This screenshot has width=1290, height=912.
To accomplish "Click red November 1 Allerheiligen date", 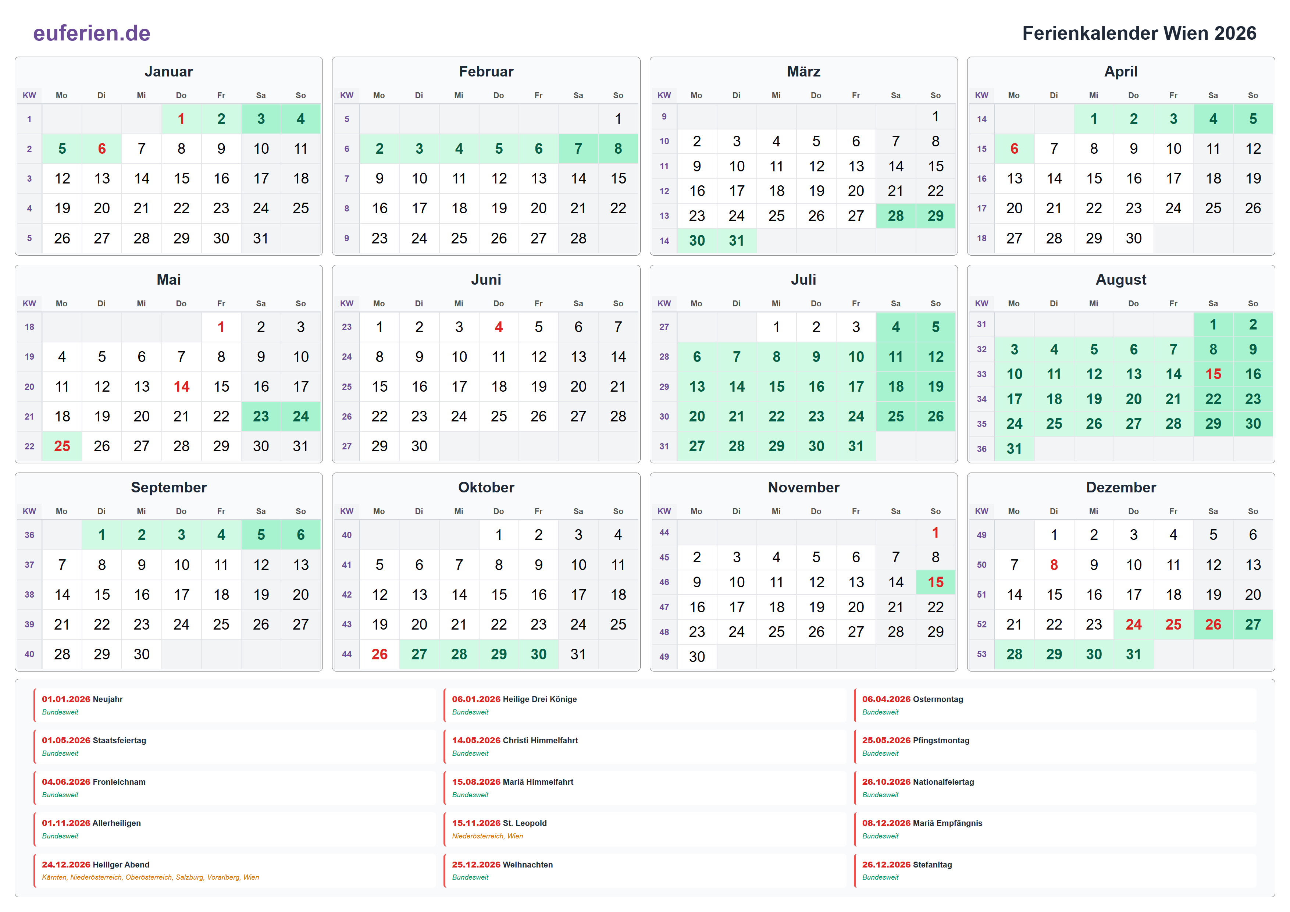I will [x=936, y=532].
